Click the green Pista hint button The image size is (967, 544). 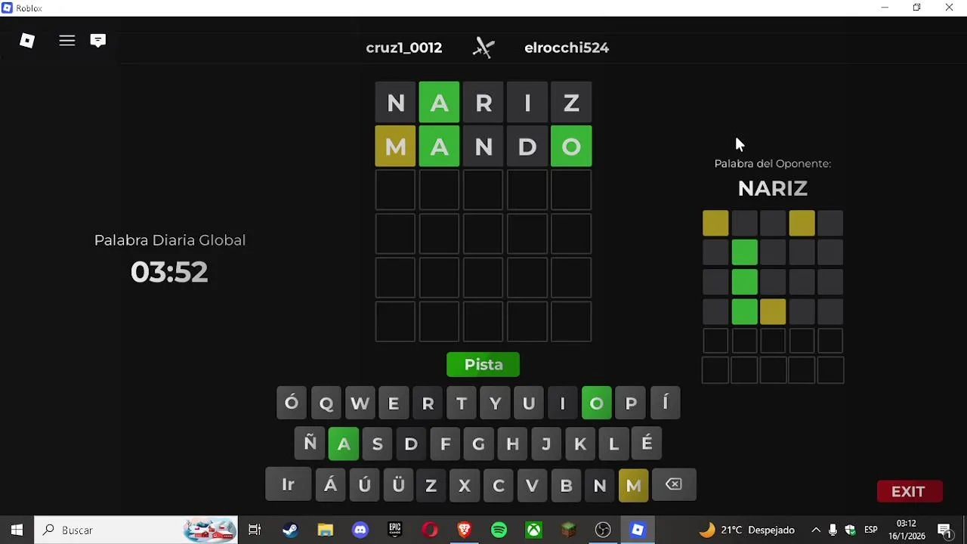point(483,365)
